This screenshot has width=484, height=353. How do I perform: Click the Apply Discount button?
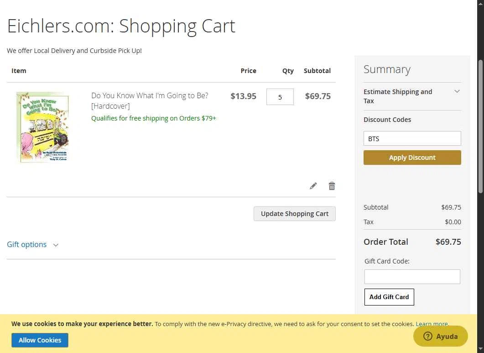(412, 158)
